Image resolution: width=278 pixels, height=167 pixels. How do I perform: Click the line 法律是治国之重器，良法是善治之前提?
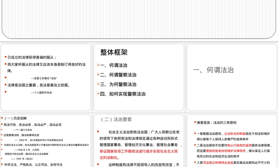(38, 85)
